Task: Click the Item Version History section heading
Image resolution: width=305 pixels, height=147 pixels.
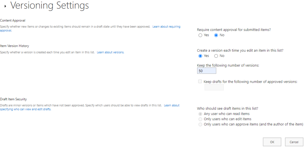Action: [x=14, y=46]
